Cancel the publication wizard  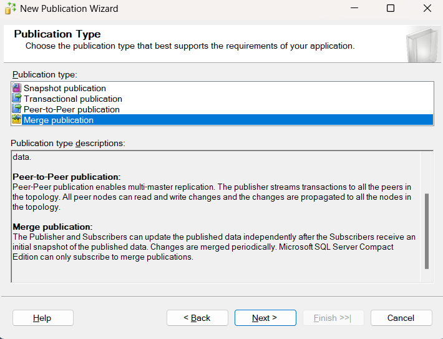tap(401, 318)
